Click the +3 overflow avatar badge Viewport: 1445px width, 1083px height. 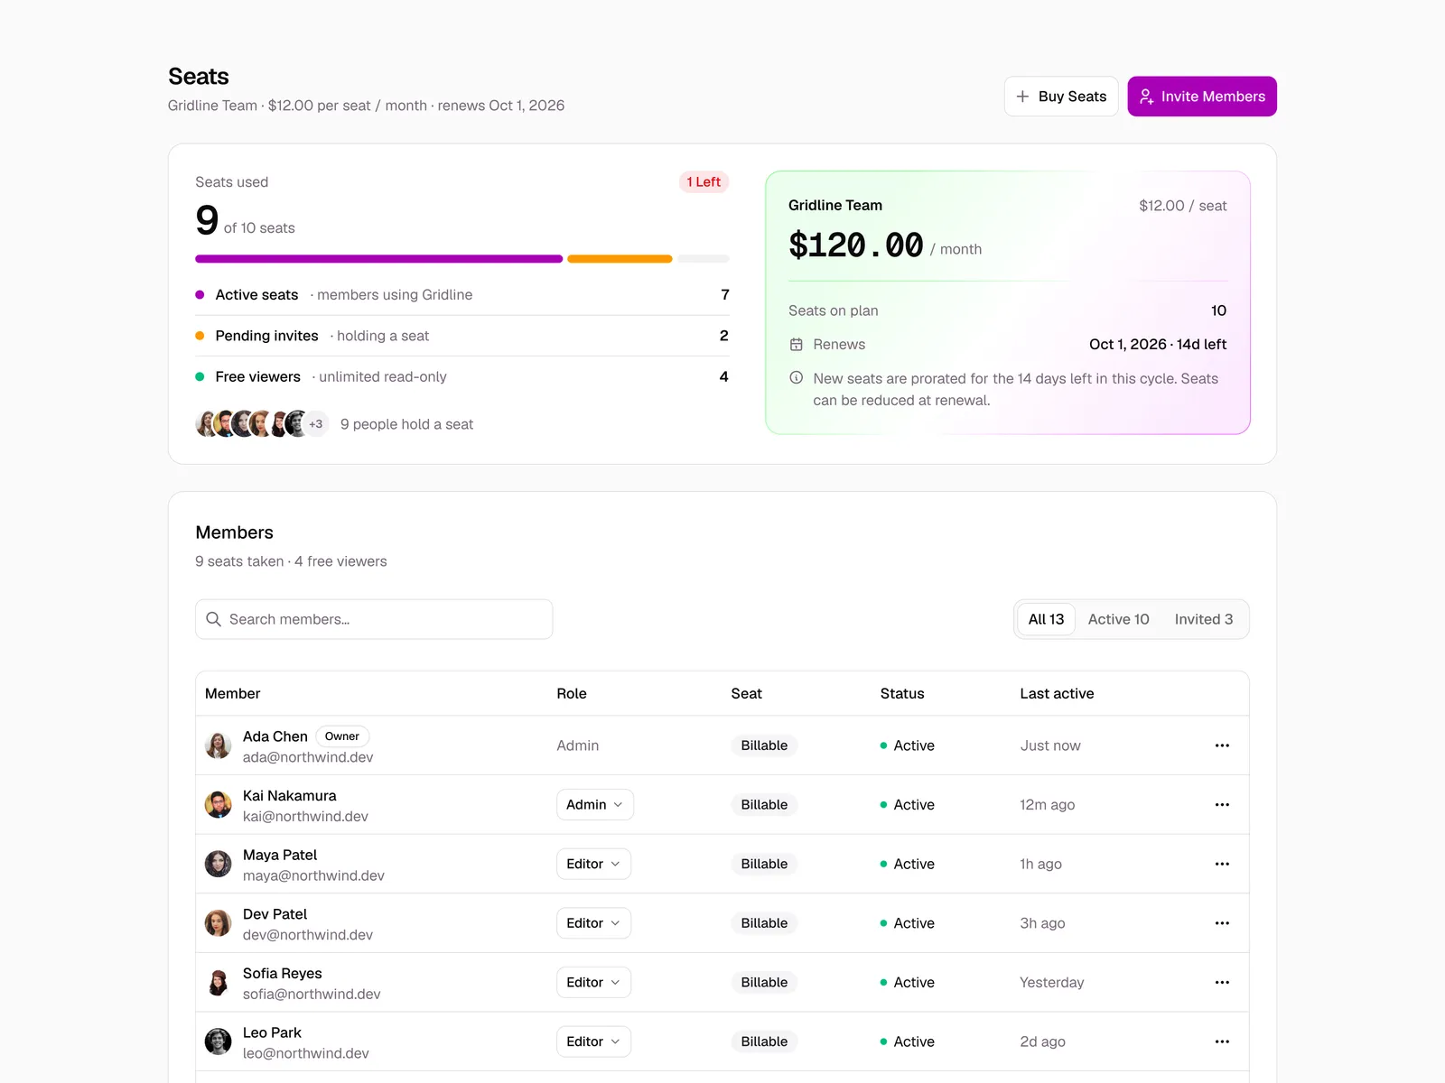click(x=315, y=424)
